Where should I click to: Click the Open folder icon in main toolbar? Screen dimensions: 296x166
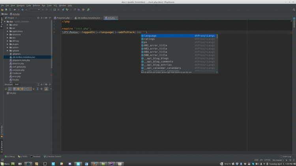(2, 10)
